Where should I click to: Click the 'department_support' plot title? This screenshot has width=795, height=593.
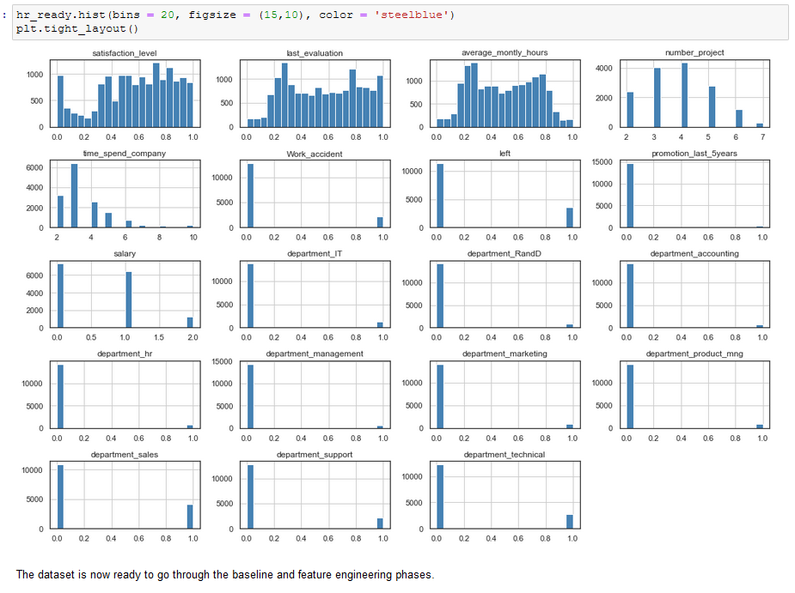[315, 455]
